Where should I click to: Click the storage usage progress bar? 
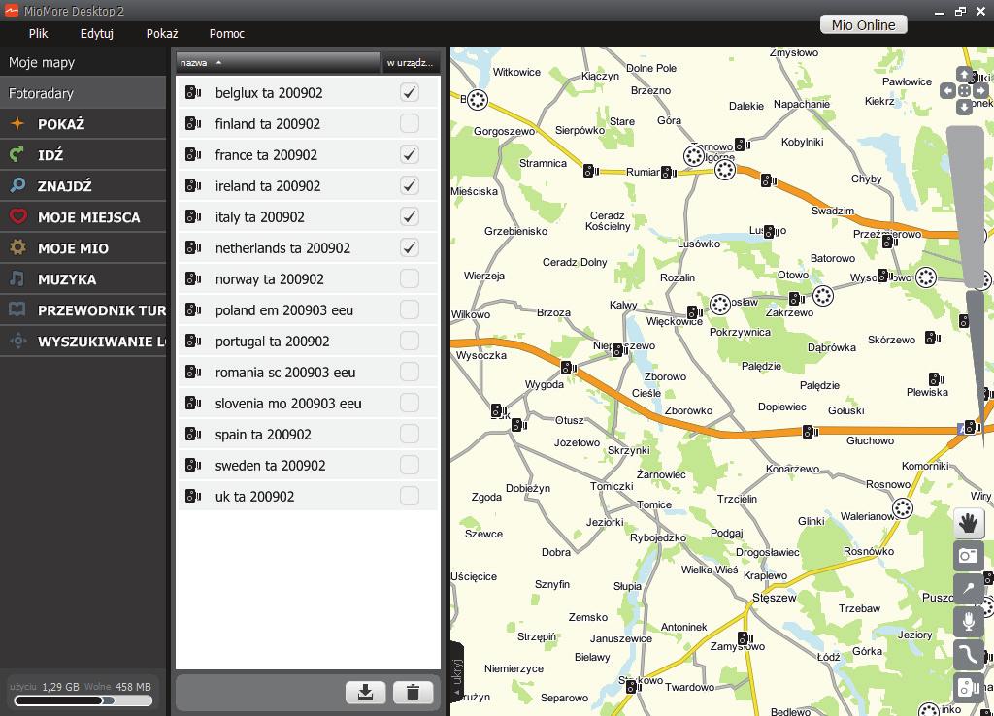(x=83, y=700)
